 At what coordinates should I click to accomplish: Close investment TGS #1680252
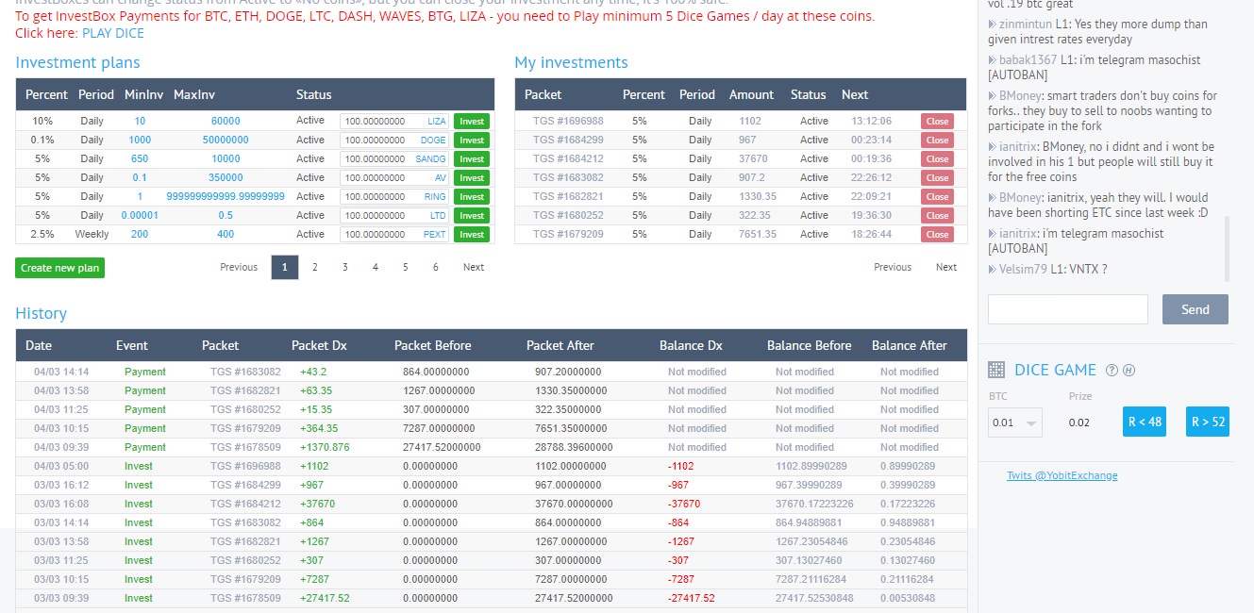(x=937, y=215)
